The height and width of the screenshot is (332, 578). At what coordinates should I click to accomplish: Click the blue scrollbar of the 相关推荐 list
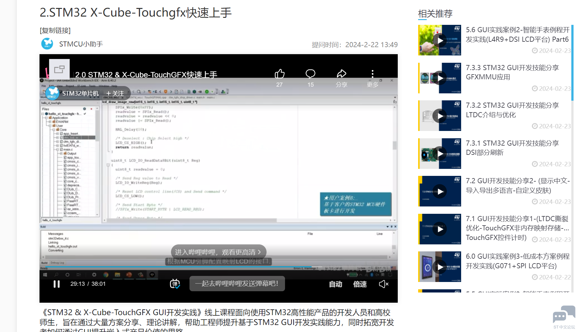click(572, 63)
